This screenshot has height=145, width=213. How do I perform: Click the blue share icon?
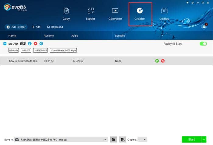coord(41,43)
